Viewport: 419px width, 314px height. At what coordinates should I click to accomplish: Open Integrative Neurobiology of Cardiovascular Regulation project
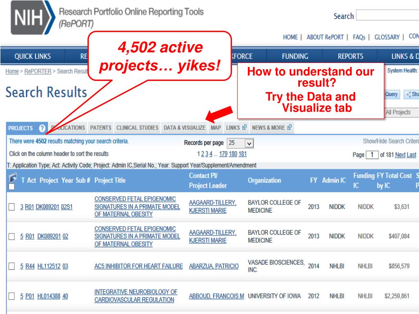click(x=136, y=296)
